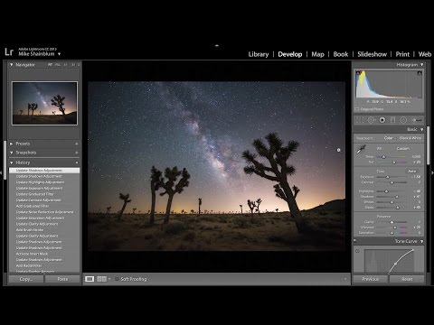
Task: Click the Paste button
Action: click(62, 279)
